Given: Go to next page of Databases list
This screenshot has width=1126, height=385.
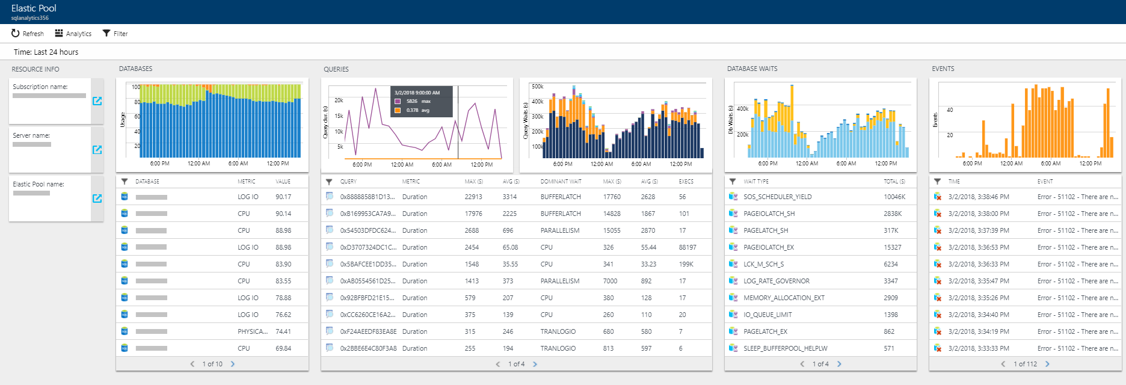Looking at the screenshot, I should (233, 364).
